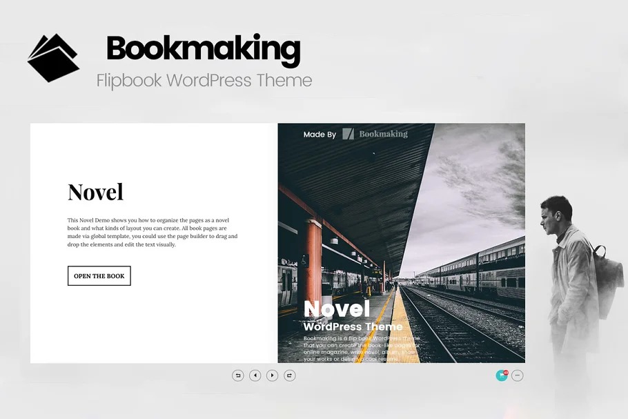628x419 pixels.
Task: Select the Flipbook WordPress Theme subtitle
Action: (x=204, y=81)
